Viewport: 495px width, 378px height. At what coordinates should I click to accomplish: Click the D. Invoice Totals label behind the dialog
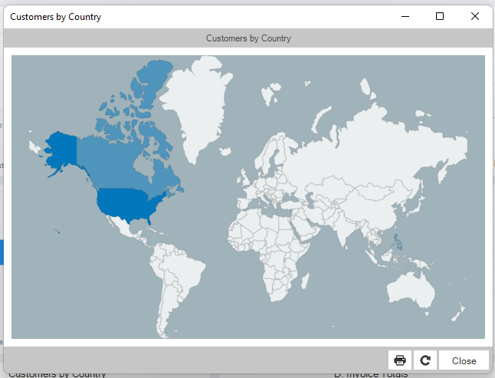click(370, 374)
